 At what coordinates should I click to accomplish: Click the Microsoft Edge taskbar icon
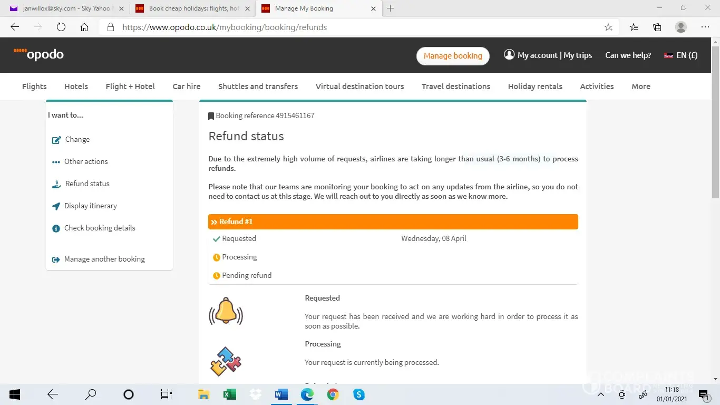click(307, 394)
